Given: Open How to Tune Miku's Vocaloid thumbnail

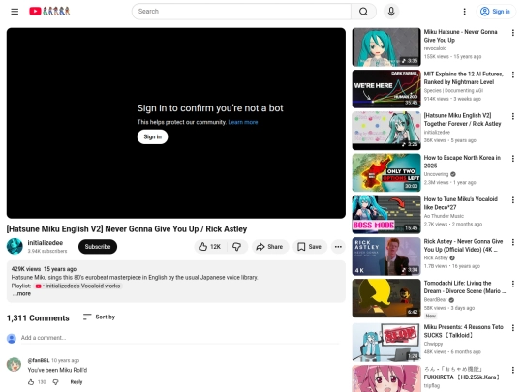Looking at the screenshot, I should [x=386, y=214].
